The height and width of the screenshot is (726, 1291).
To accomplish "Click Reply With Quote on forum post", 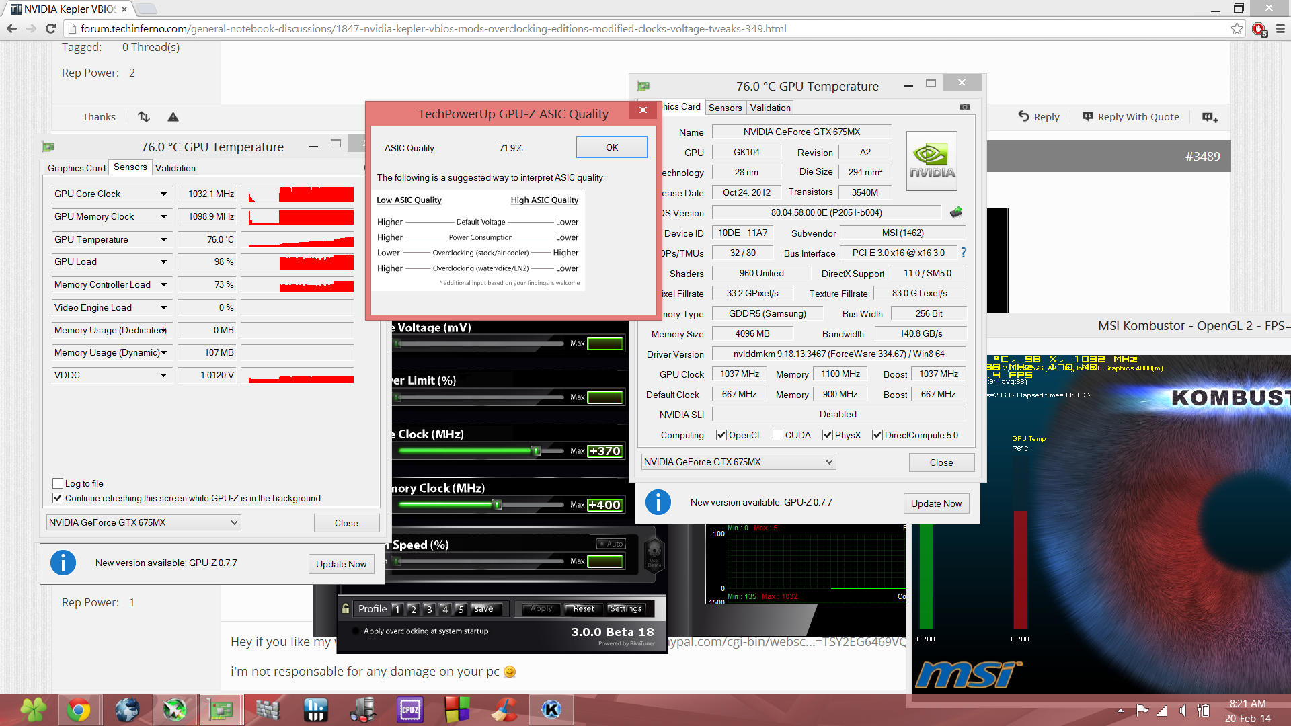I will 1131,116.
